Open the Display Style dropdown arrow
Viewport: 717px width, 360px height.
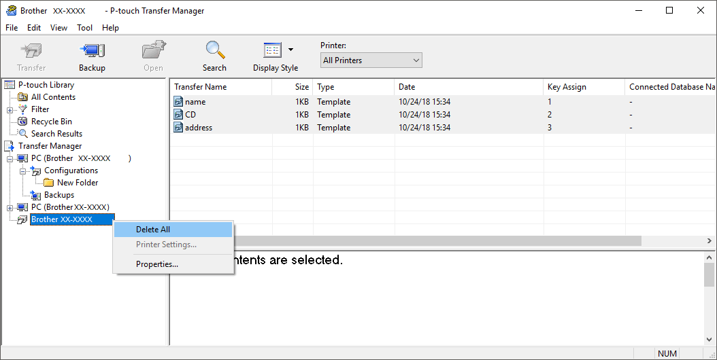pos(291,50)
